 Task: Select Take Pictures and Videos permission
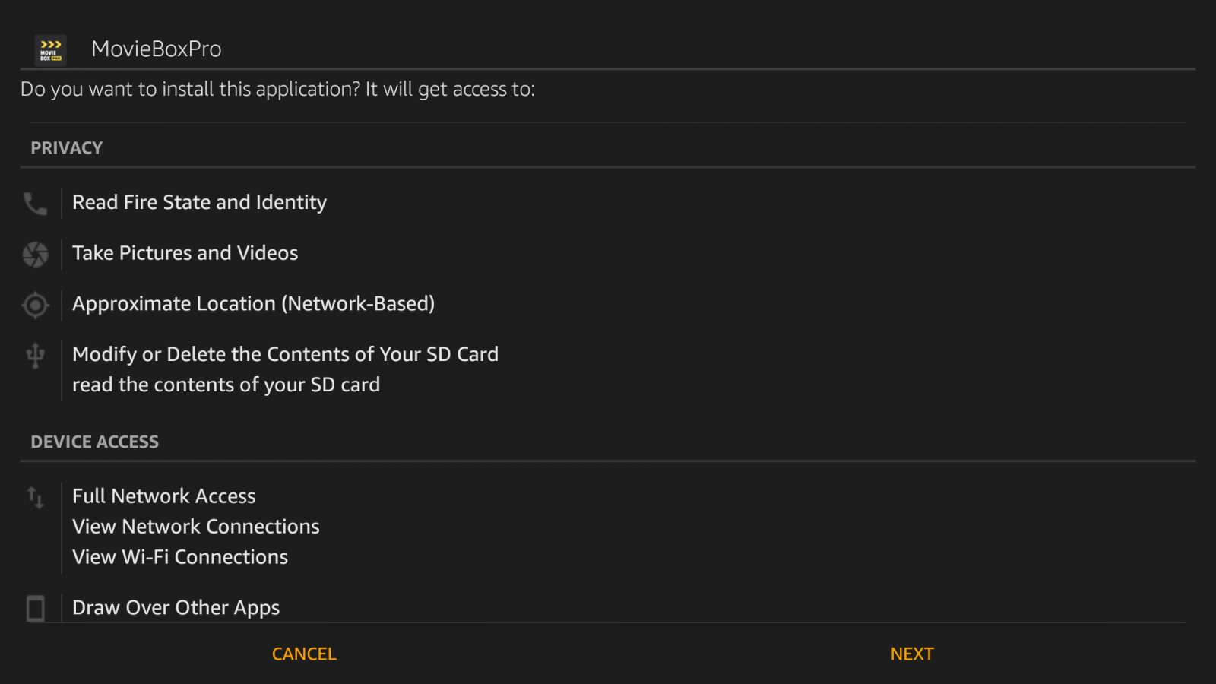pos(185,253)
